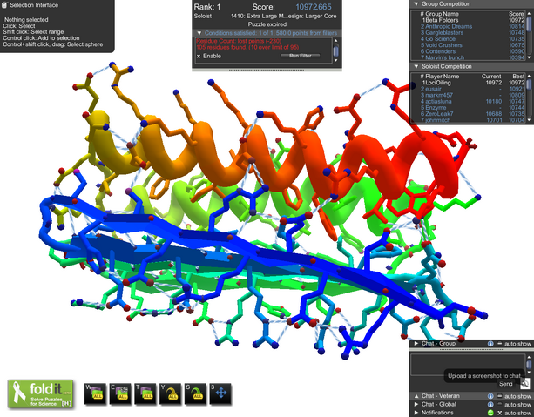
Task: Collapse the Conditions satisfied section
Action: [199, 33]
